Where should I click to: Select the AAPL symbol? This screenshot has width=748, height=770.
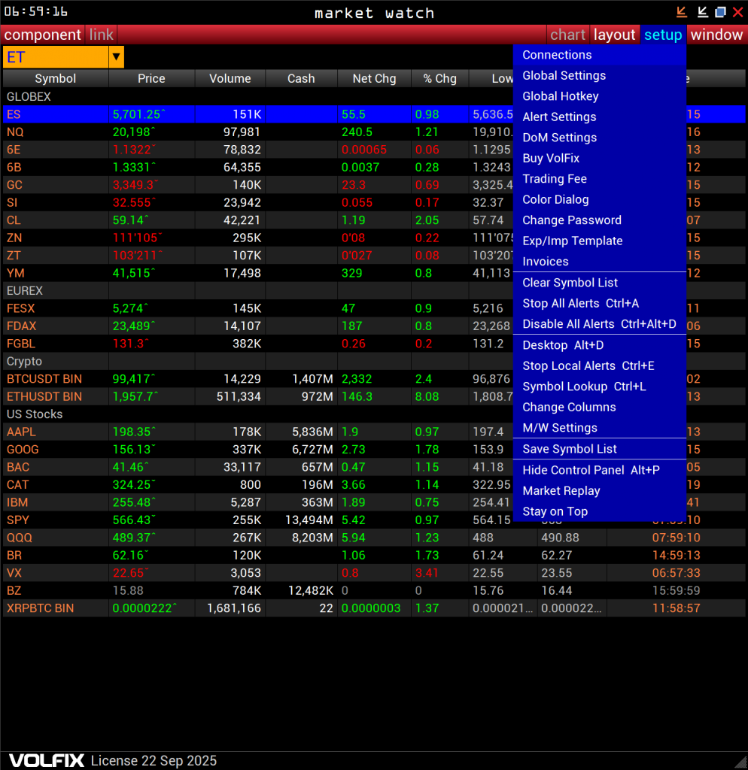point(21,432)
